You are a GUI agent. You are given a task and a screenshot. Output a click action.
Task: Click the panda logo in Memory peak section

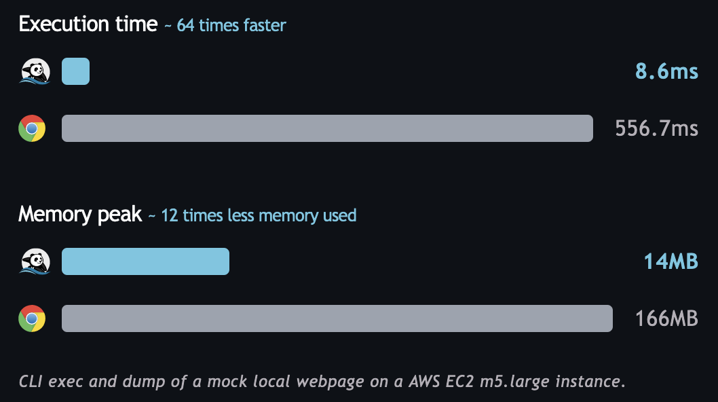[35, 261]
